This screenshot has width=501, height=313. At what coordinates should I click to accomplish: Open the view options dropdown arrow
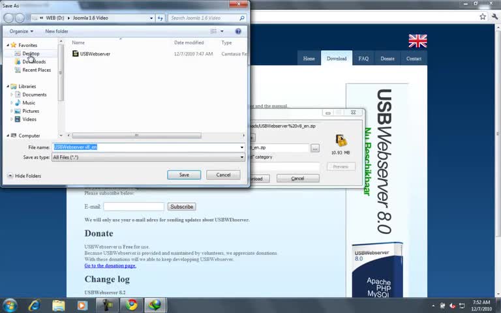[222, 31]
